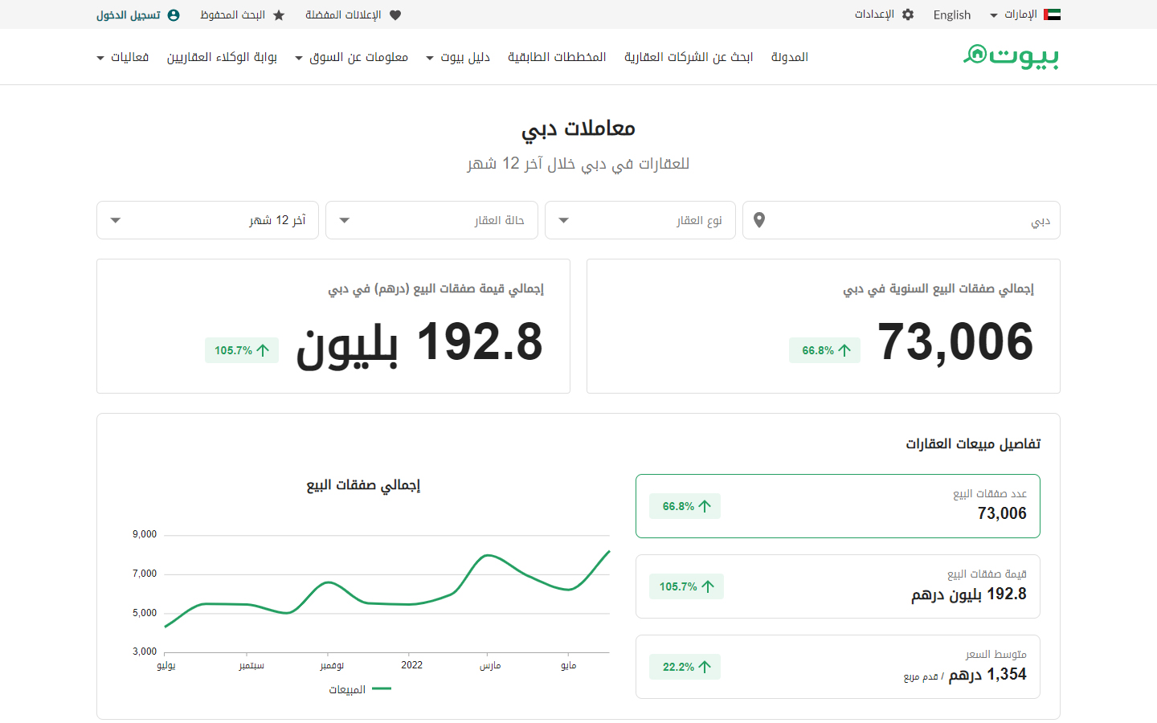Viewport: 1157px width, 723px height.
Task: Click the المبيعات legend label
Action: click(x=347, y=689)
